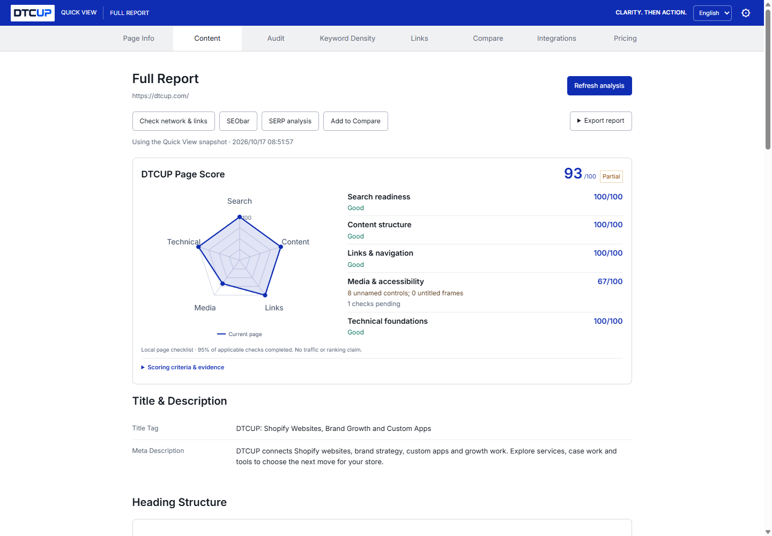
Task: Click the overall score 93
Action: point(573,173)
